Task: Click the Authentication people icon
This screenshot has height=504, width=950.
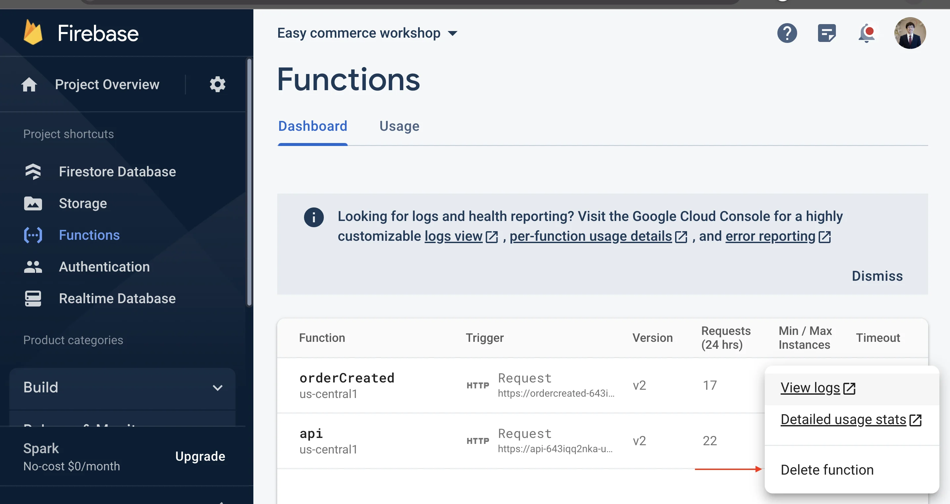Action: (x=33, y=267)
